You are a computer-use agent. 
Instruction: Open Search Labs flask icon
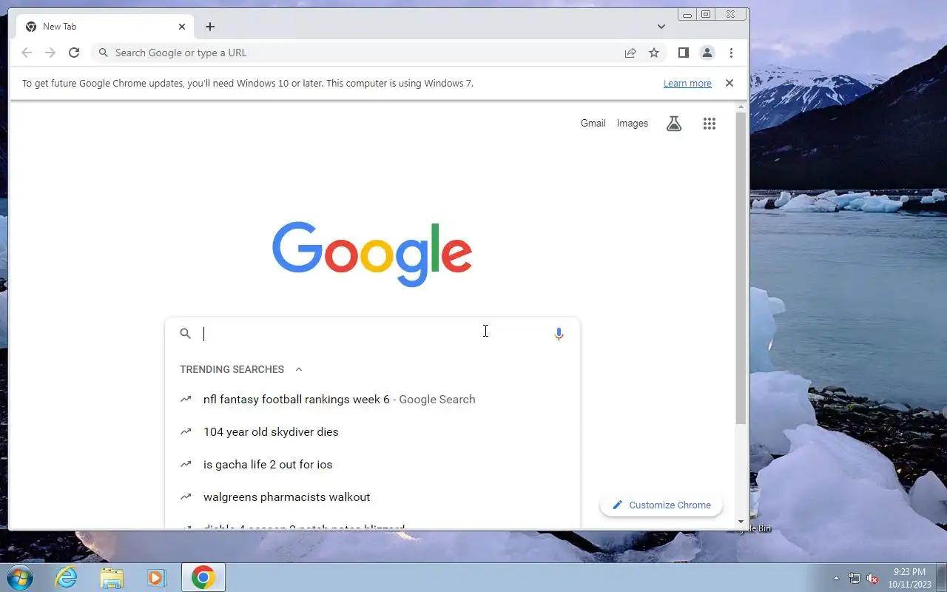pos(674,124)
